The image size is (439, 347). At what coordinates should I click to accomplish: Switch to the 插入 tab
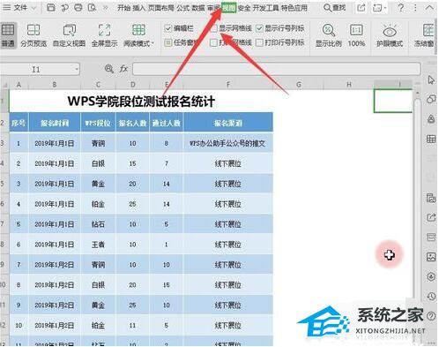pyautogui.click(x=139, y=8)
